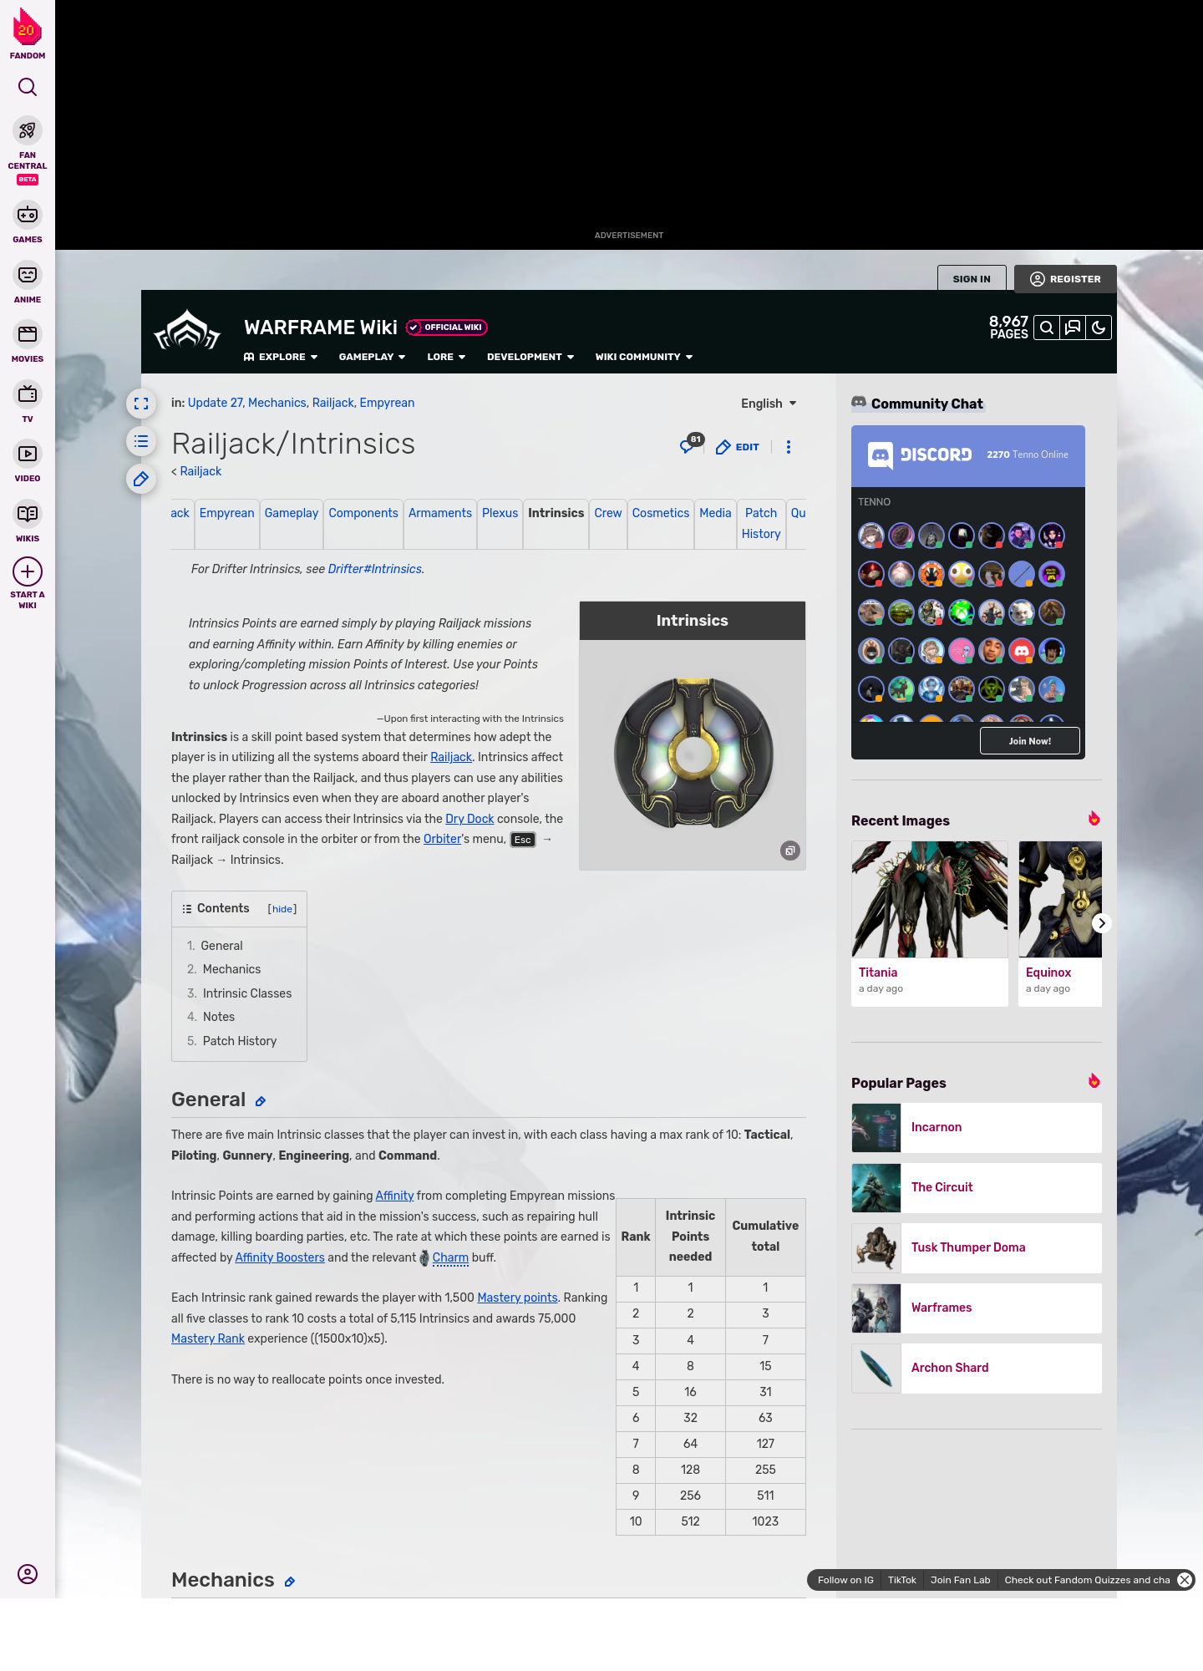Switch to the Patch History tab

761,523
